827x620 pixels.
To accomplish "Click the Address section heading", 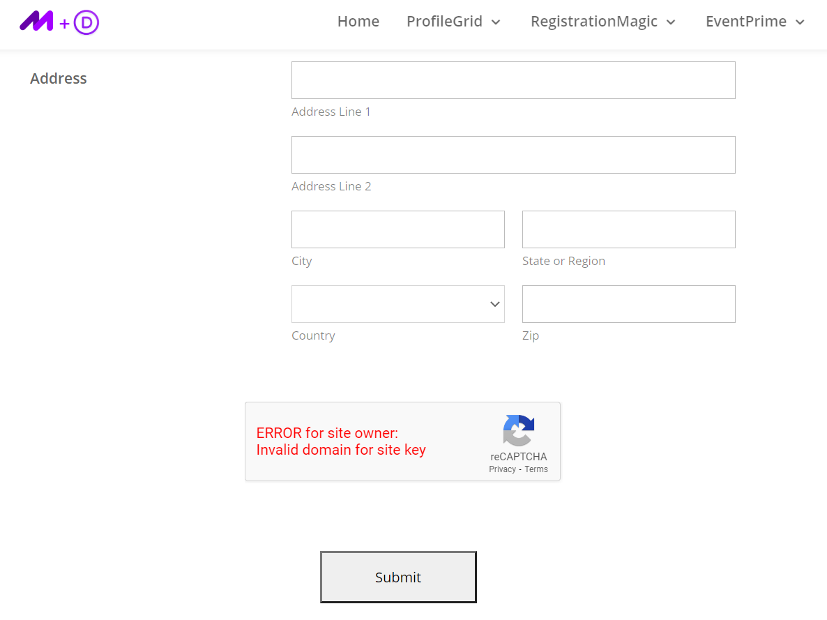I will click(x=59, y=78).
